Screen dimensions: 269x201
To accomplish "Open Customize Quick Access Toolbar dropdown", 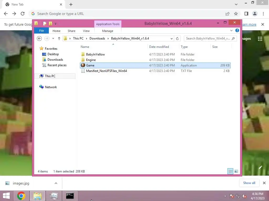I will [56, 24].
